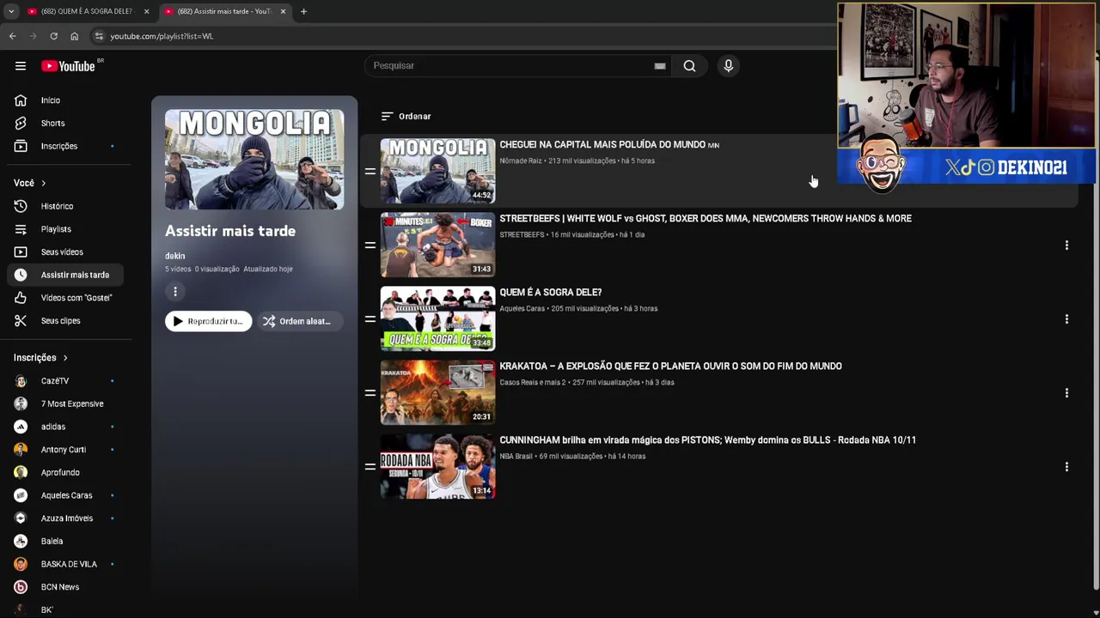Open Aprofundo channel
Screen dimensions: 1100x618
tap(67, 472)
